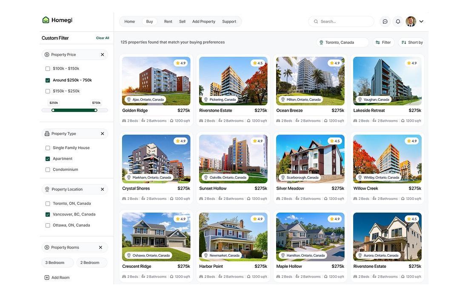Click the sqft icon on Lakeside Retreat card
The height and width of the screenshot is (297, 468).
pos(403,121)
